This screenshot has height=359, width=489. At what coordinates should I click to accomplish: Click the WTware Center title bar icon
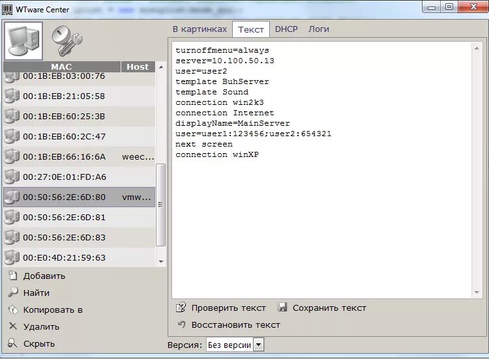click(x=7, y=10)
